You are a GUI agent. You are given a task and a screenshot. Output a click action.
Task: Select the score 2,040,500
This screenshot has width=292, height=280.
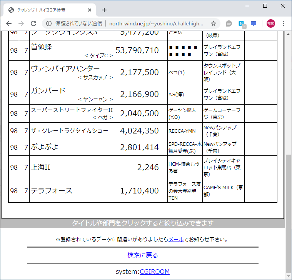click(x=140, y=113)
